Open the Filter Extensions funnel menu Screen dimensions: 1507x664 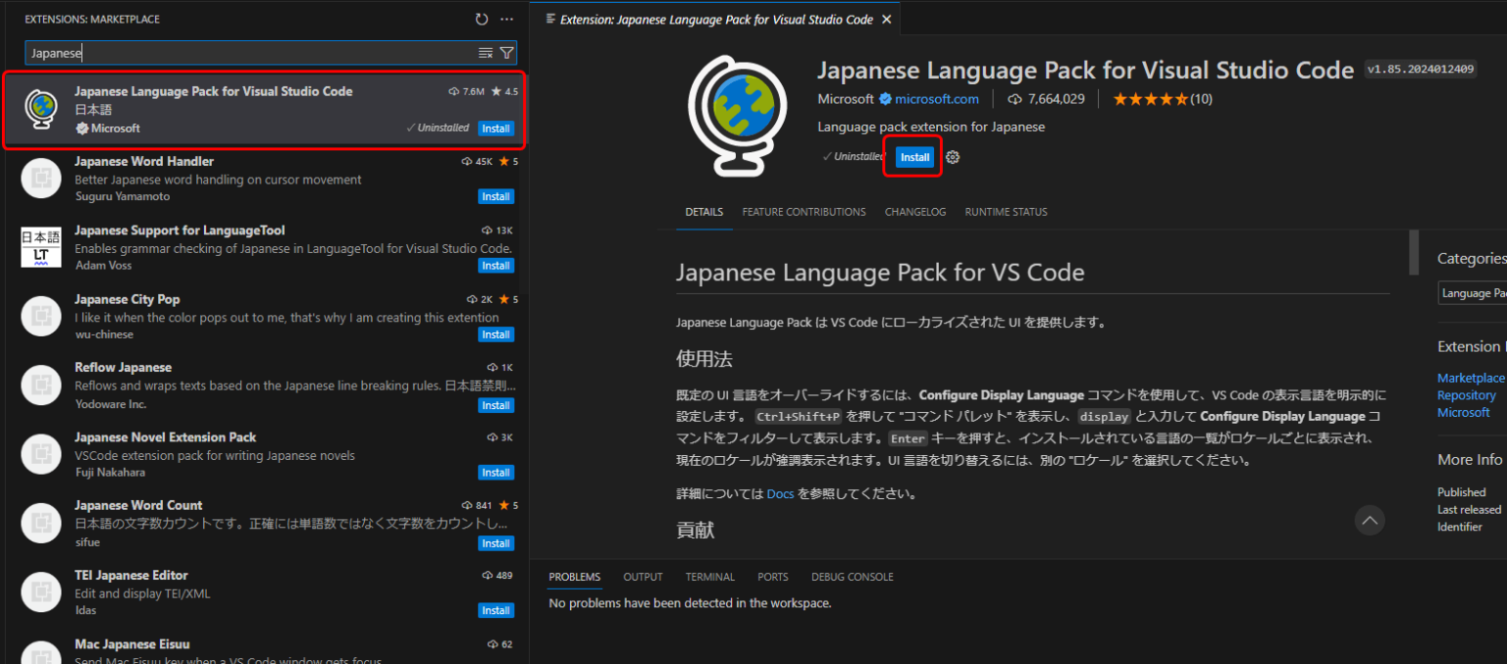click(506, 52)
